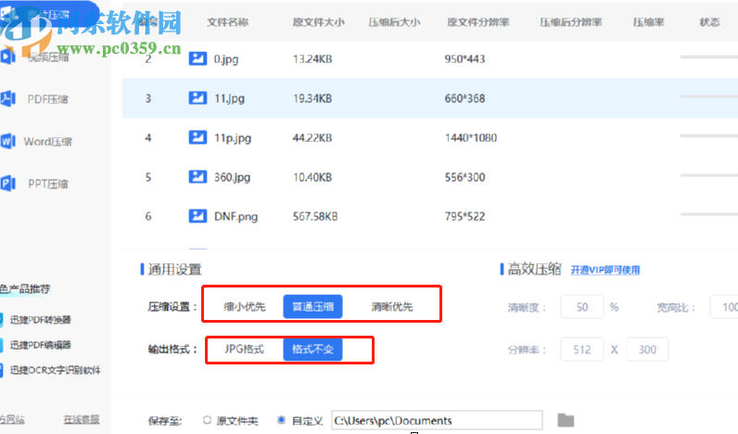Click the 分辨率 height field showing 300
738x434 pixels.
coord(647,350)
